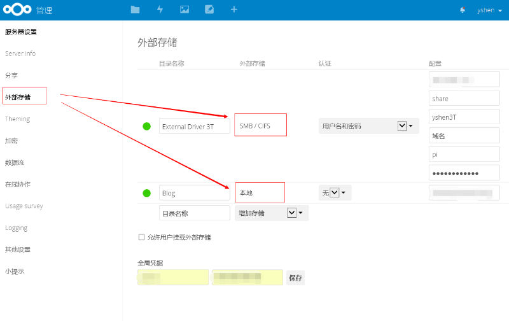This screenshot has width=509, height=321.
Task: Open the yshen user menu
Action: [x=489, y=10]
